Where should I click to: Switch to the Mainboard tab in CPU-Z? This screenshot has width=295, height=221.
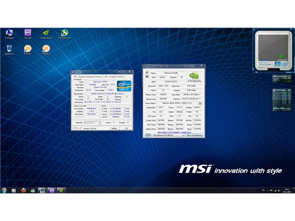(x=90, y=77)
